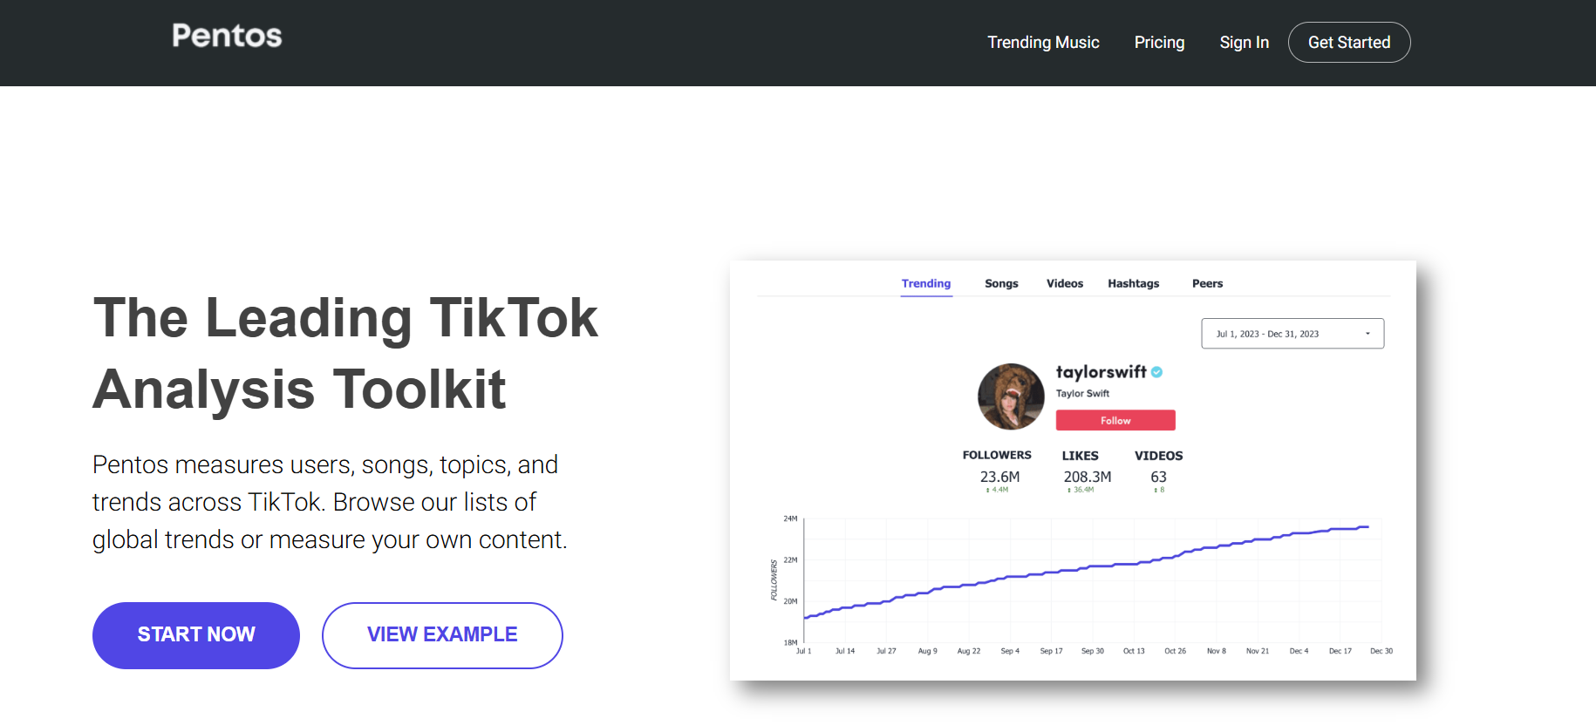Click the taylorswift username
This screenshot has width=1596, height=725.
pos(1101,372)
